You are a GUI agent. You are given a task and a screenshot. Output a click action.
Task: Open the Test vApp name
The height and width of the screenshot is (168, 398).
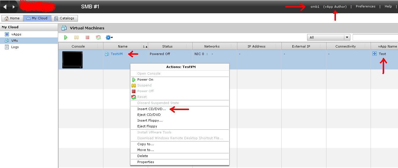[x=382, y=54]
